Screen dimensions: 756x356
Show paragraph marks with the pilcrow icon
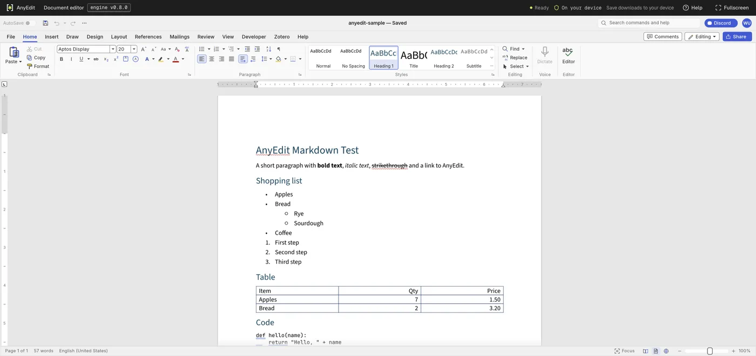[x=279, y=49]
